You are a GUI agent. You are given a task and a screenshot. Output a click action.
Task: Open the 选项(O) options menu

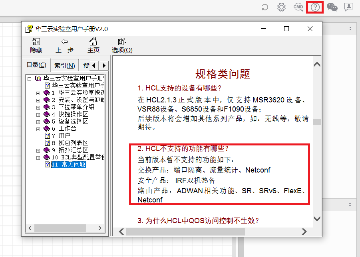[122, 45]
